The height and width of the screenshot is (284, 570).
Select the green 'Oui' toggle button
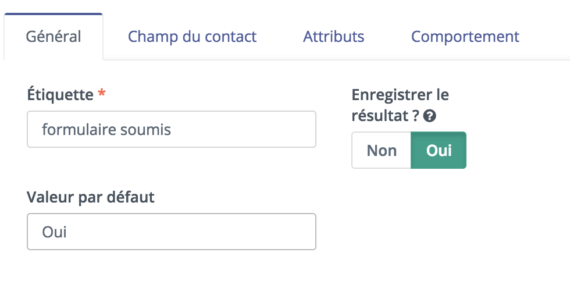tap(439, 150)
